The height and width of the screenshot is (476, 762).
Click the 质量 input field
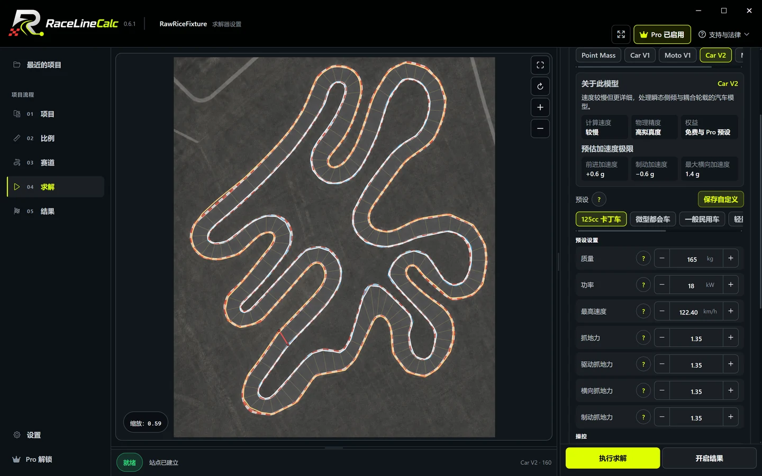tap(696, 258)
